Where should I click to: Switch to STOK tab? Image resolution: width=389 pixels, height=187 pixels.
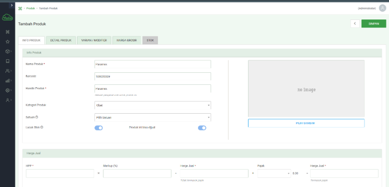click(x=150, y=40)
